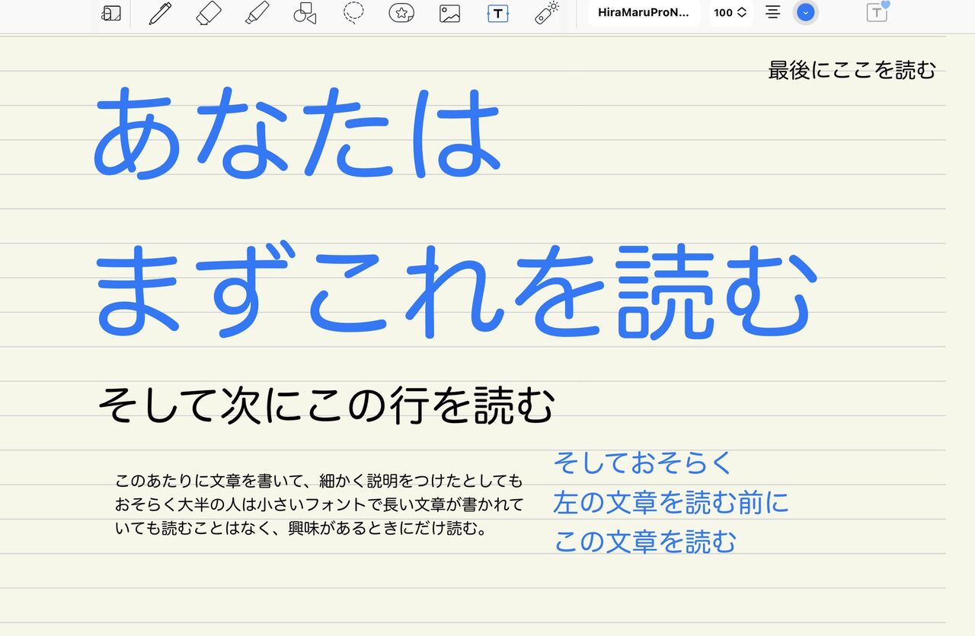Select the text box まずこれを読む
975x636 pixels.
pyautogui.click(x=455, y=289)
